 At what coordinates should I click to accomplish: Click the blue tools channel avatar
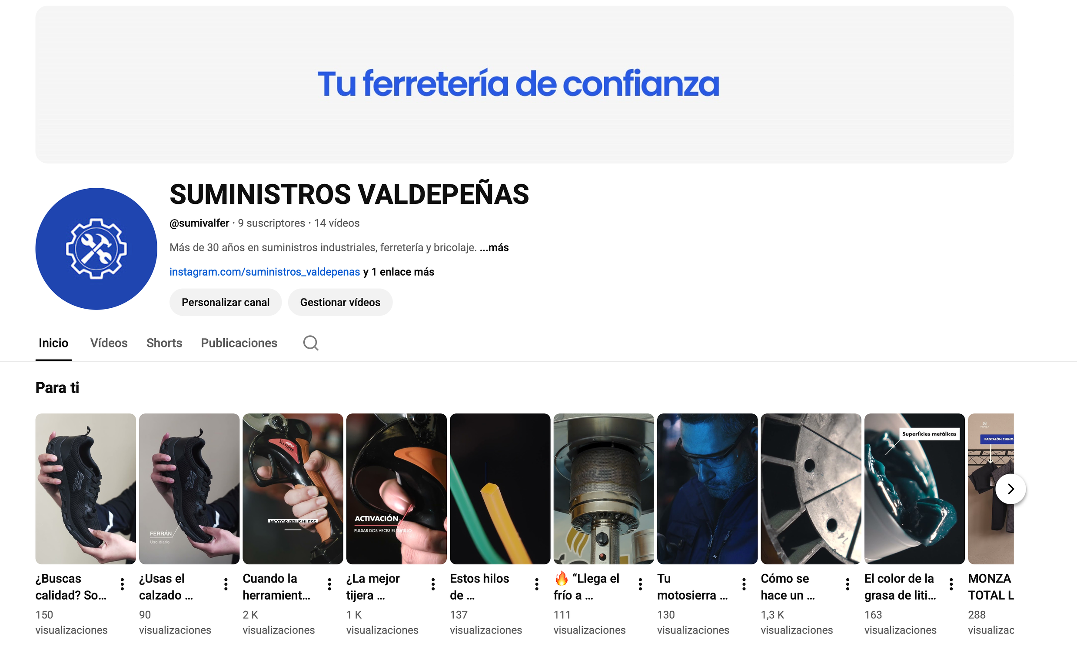pyautogui.click(x=96, y=249)
